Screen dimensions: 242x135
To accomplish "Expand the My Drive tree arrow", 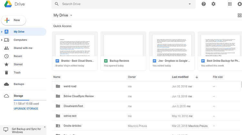I will pos(2,32).
